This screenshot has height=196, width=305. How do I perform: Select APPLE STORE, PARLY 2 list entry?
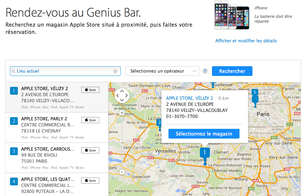(x=56, y=127)
